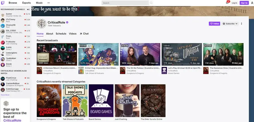Open the three-dots more menu in top nav

pyautogui.click(x=49, y=3)
